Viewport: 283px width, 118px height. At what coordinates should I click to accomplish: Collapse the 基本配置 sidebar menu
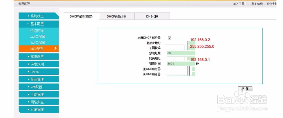tap(38, 24)
